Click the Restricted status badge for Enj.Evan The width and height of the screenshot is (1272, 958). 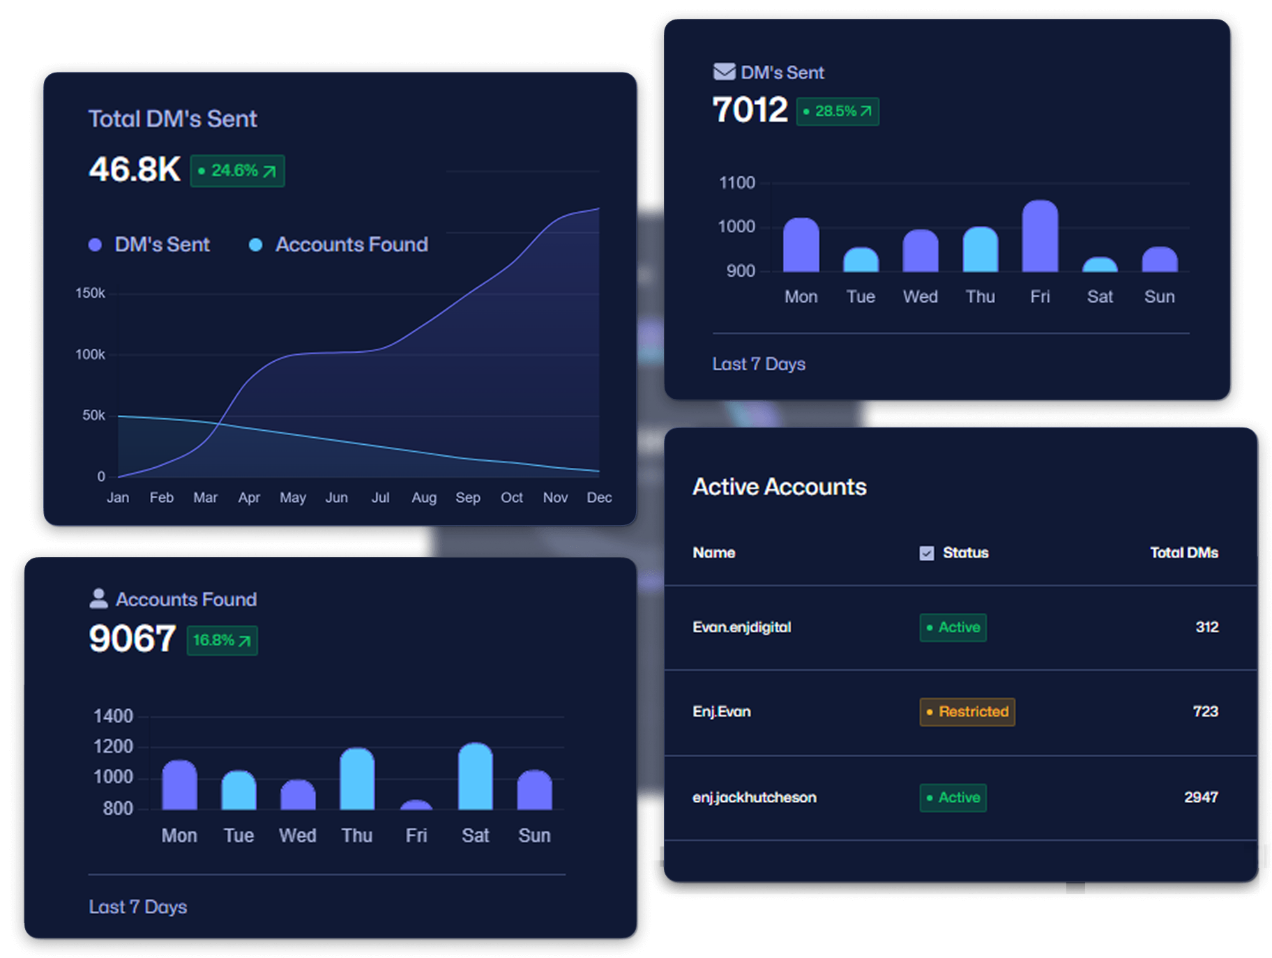(x=967, y=712)
